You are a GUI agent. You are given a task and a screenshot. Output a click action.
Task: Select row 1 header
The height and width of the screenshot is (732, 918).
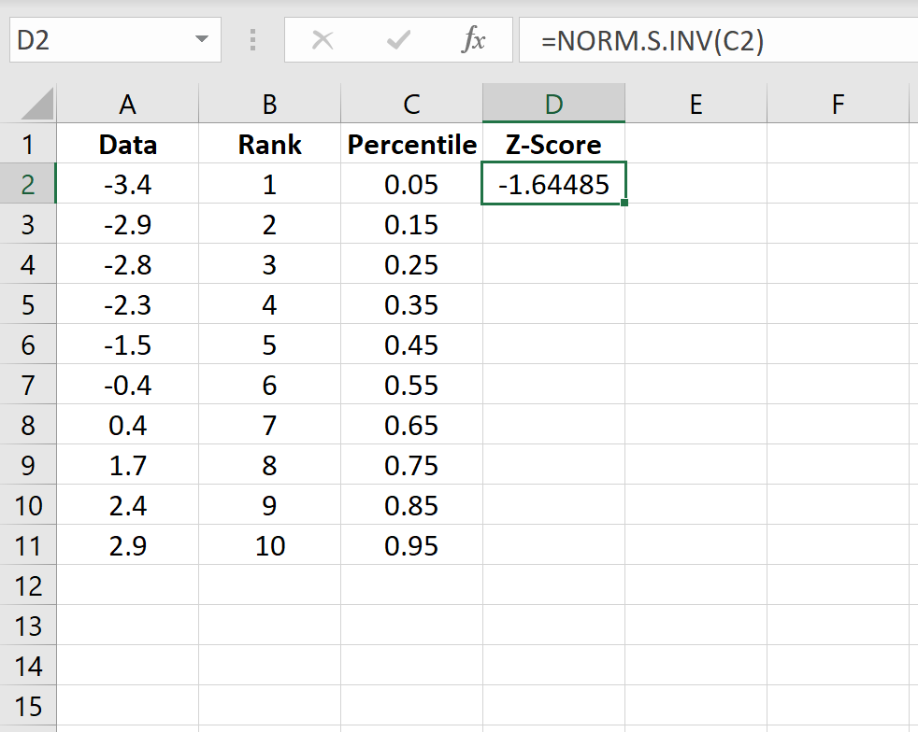pyautogui.click(x=29, y=145)
